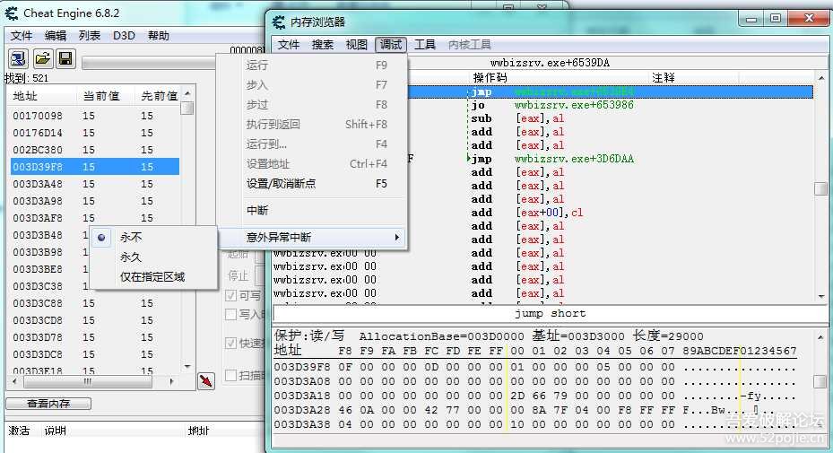This screenshot has height=453, width=833.
Task: Open 搜索 menu in memory viewer
Action: coord(323,45)
